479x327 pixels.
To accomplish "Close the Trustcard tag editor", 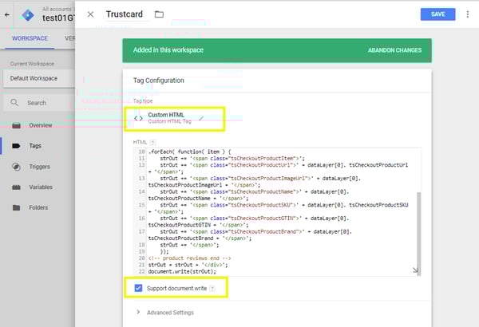I will (90, 14).
